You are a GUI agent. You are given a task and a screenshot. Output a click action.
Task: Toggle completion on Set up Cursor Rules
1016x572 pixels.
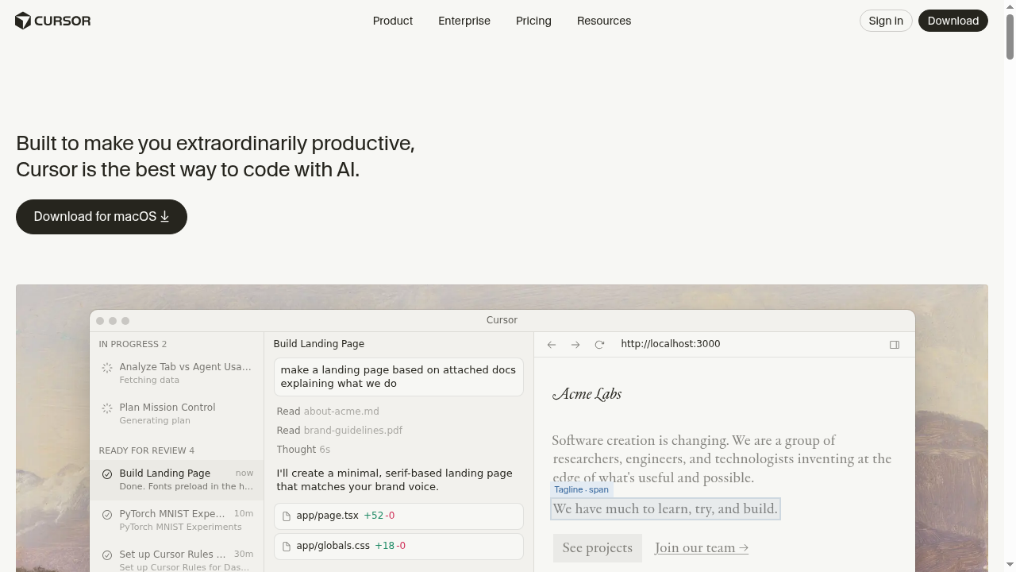(x=107, y=555)
